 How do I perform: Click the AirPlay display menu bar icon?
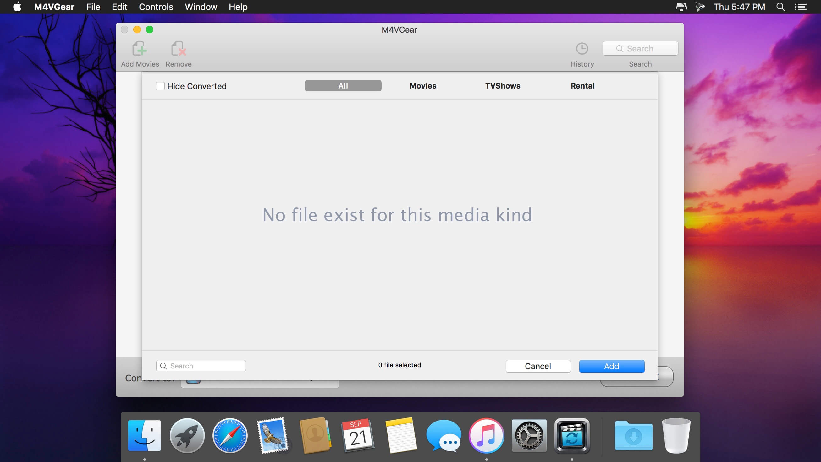click(x=681, y=7)
